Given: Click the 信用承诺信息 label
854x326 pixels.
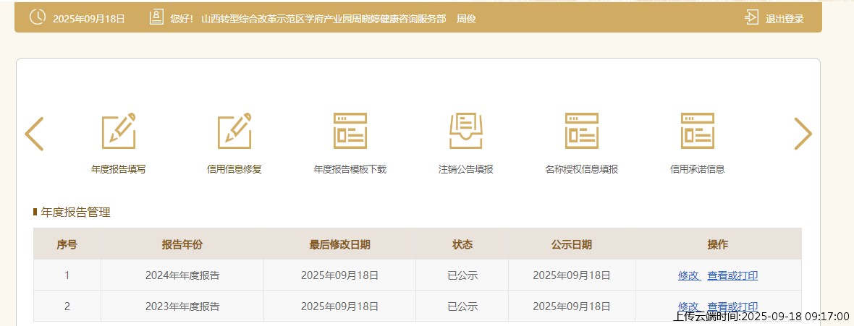Looking at the screenshot, I should point(698,169).
